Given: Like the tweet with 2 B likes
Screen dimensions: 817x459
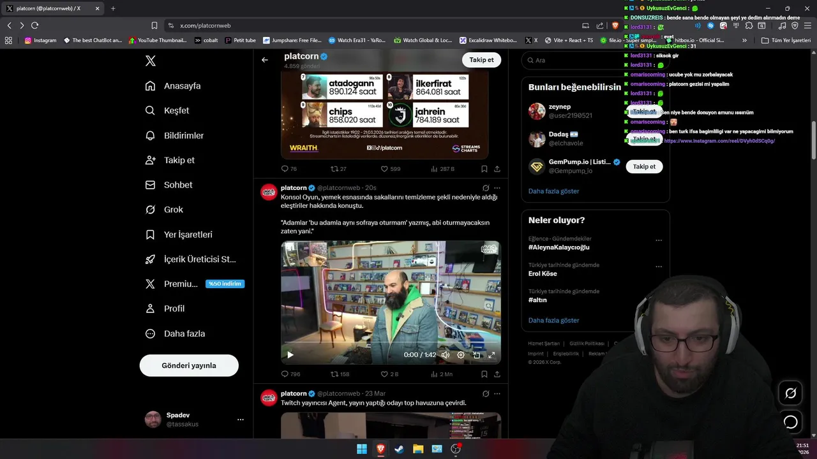Looking at the screenshot, I should [x=389, y=374].
